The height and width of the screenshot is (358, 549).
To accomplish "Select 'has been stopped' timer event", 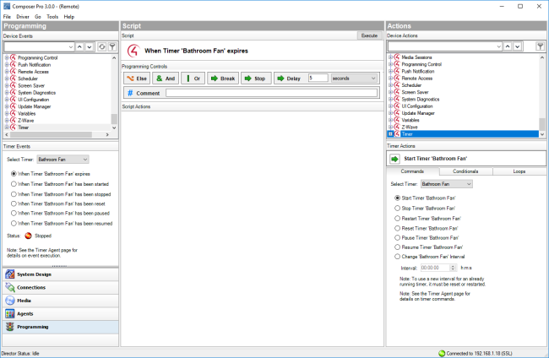I will pyautogui.click(x=14, y=194).
